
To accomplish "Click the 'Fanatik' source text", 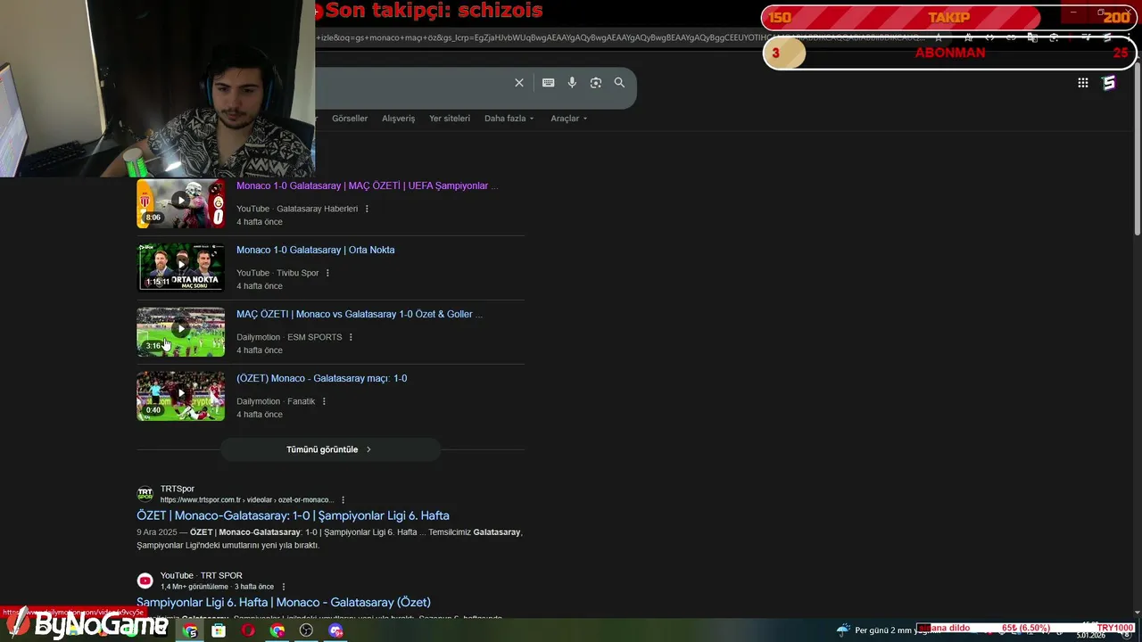I will click(x=301, y=401).
